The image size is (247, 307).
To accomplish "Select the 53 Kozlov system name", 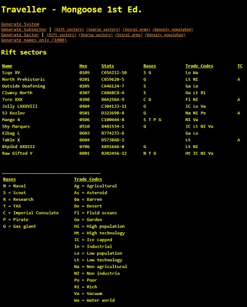I will 14,113.
